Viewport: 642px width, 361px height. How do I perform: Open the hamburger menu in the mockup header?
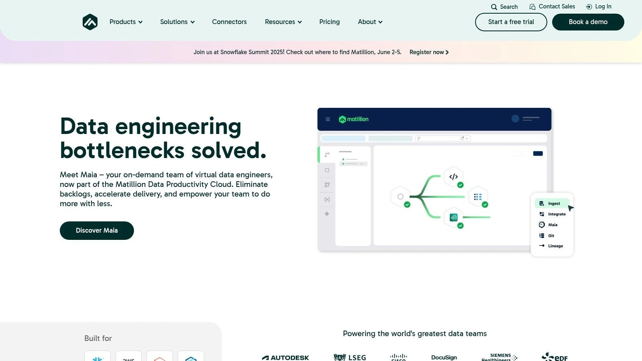328,119
